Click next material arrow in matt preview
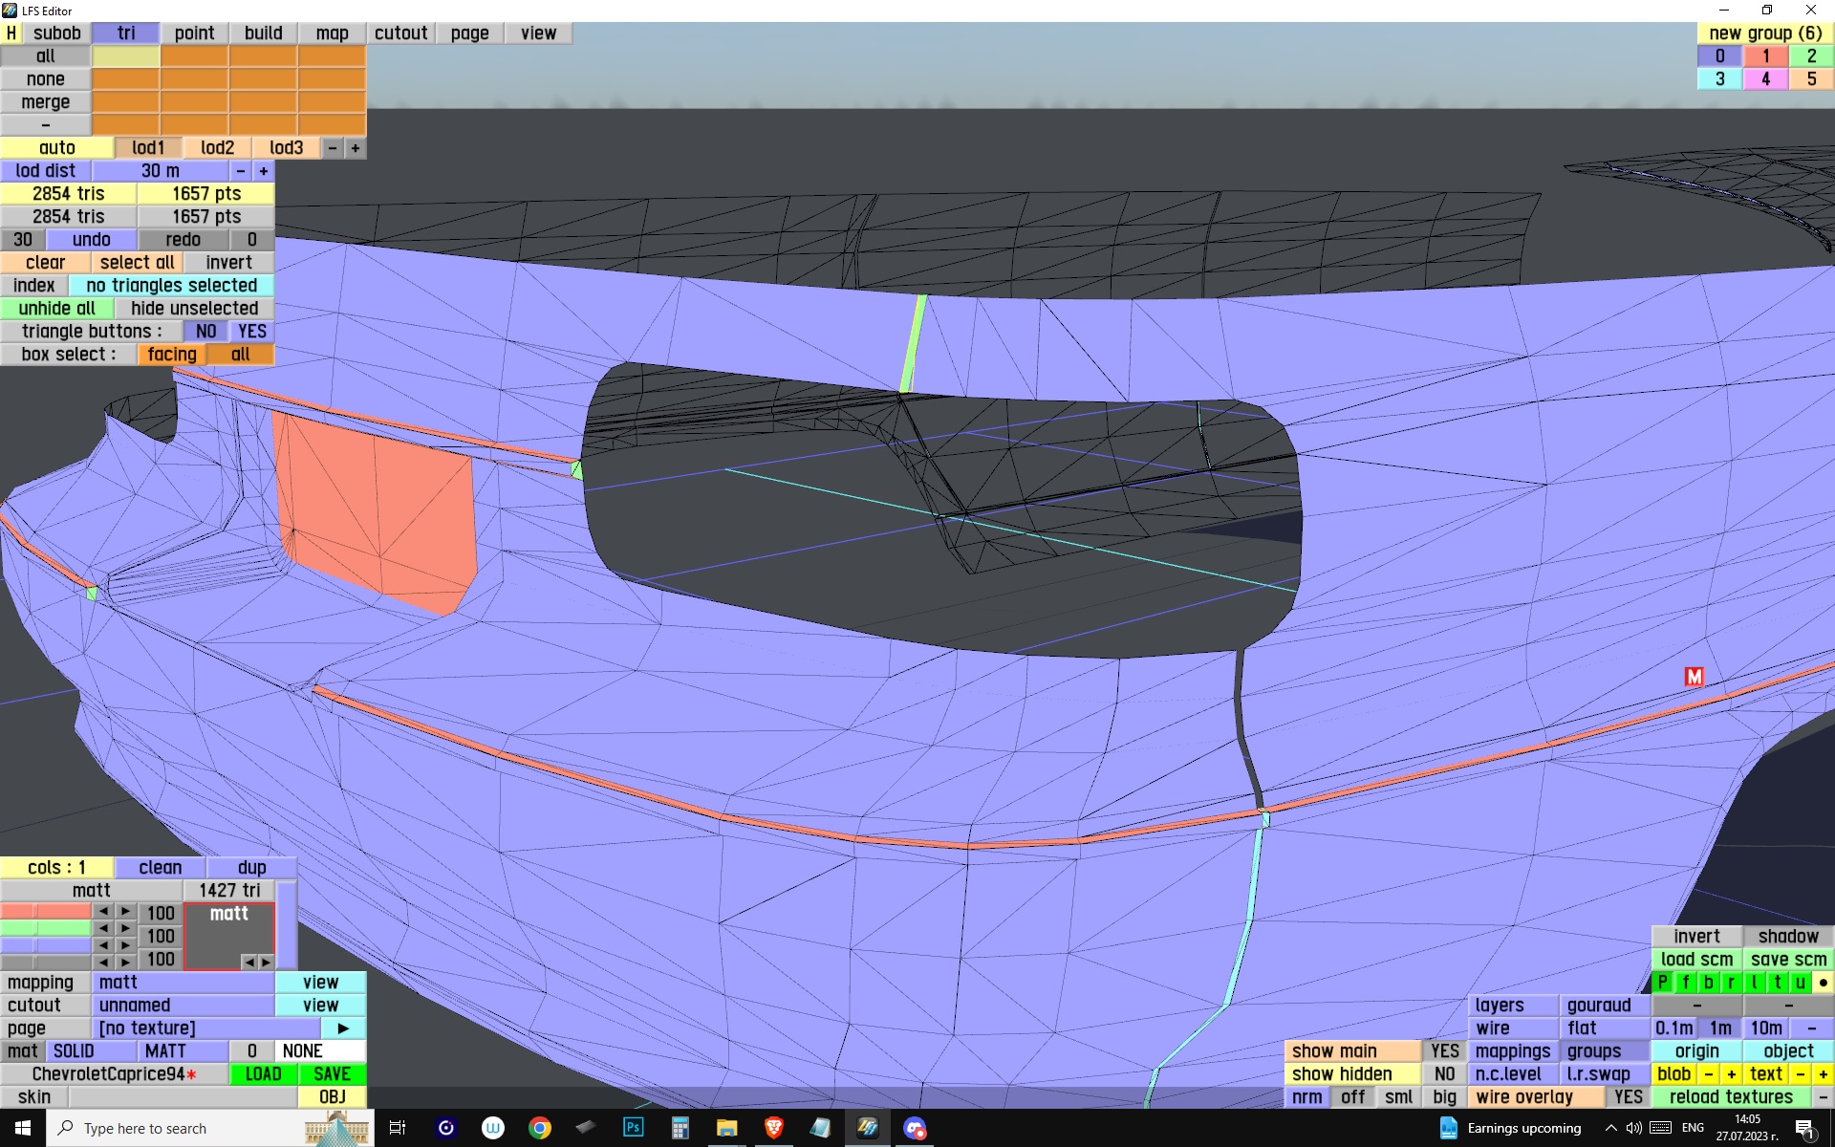1835x1147 pixels. 266,962
